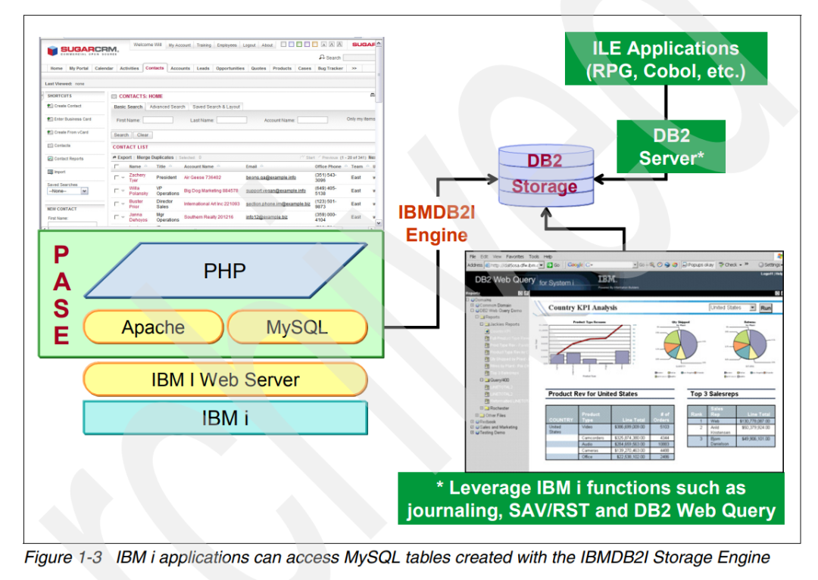Collapse the DB2 Web Query Demo tree node
This screenshot has width=818, height=580.
[x=472, y=310]
